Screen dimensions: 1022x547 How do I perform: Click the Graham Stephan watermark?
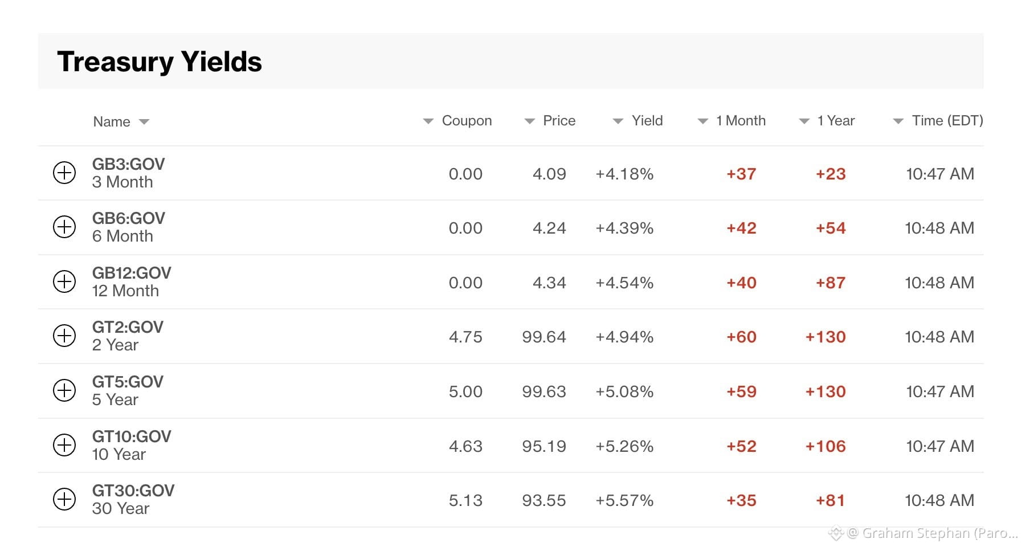[923, 533]
